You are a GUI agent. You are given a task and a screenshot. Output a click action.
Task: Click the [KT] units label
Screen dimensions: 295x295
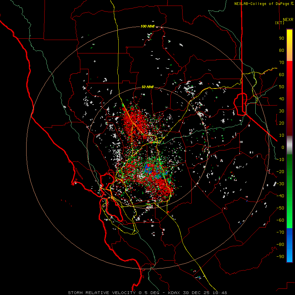280,23
